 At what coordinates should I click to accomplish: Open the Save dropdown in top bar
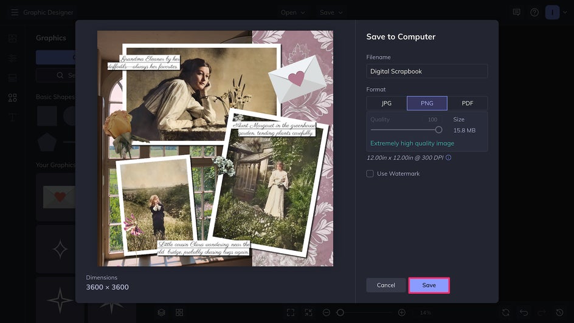click(x=331, y=12)
